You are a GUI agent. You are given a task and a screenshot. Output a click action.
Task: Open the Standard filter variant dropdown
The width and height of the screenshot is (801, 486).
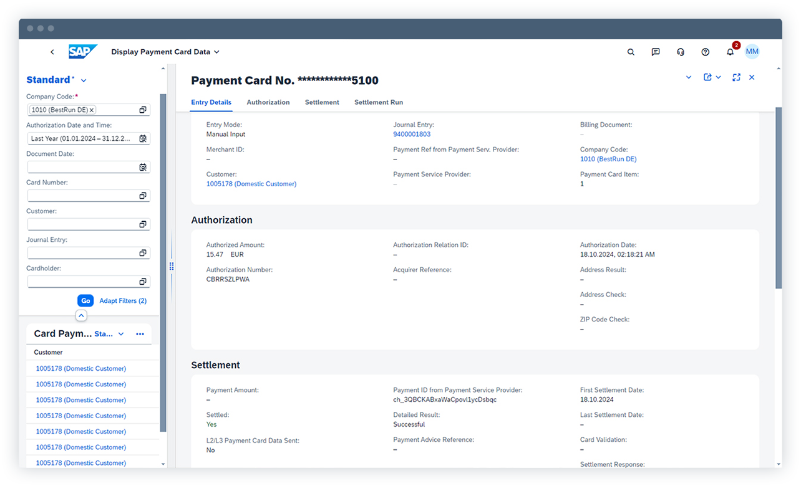click(x=83, y=79)
